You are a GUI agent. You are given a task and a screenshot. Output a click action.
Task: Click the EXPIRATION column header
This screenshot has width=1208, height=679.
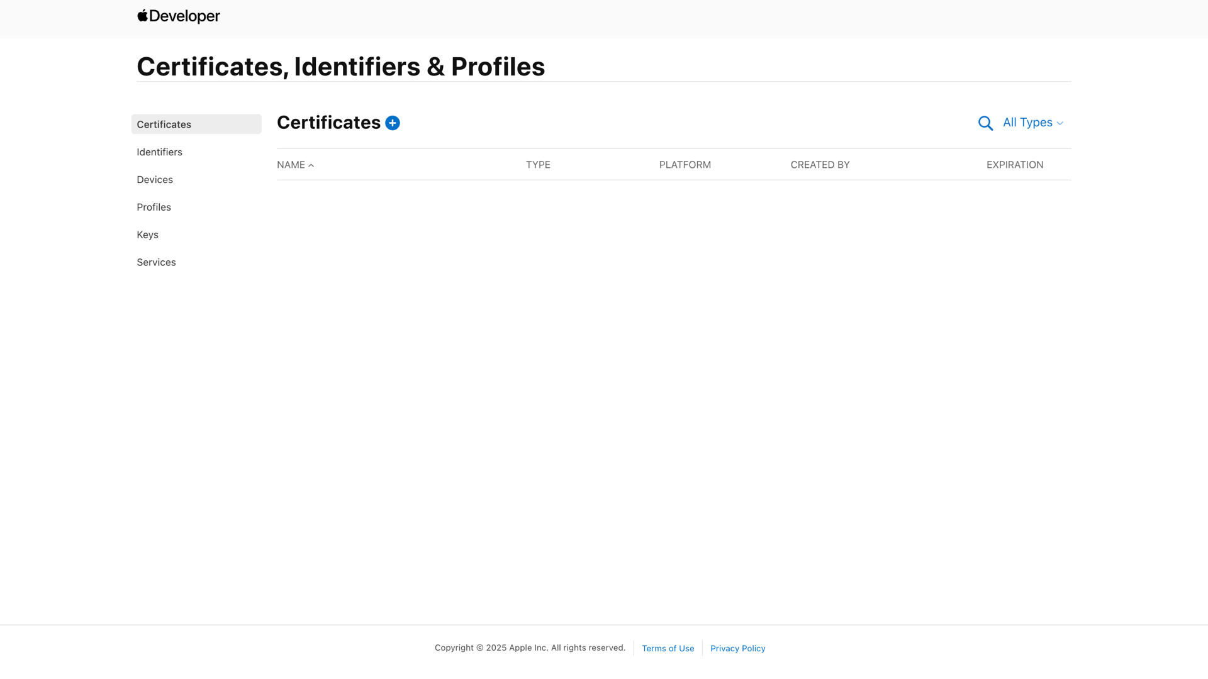[x=1014, y=165]
